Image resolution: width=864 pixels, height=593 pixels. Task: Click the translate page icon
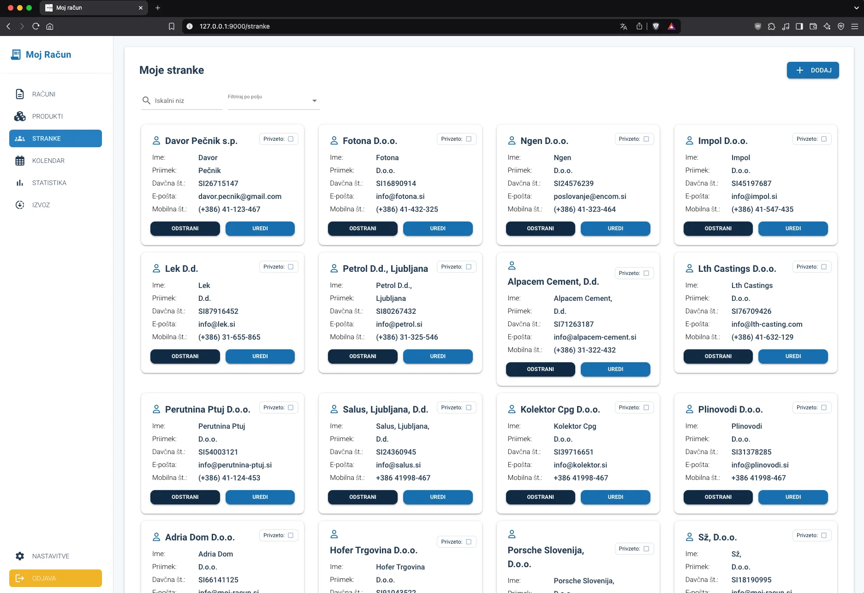point(624,26)
